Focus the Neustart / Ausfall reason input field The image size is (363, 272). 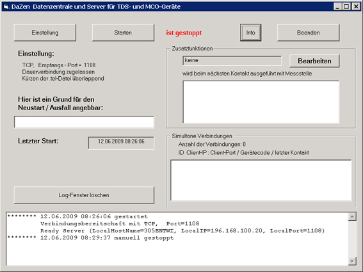pos(84,122)
